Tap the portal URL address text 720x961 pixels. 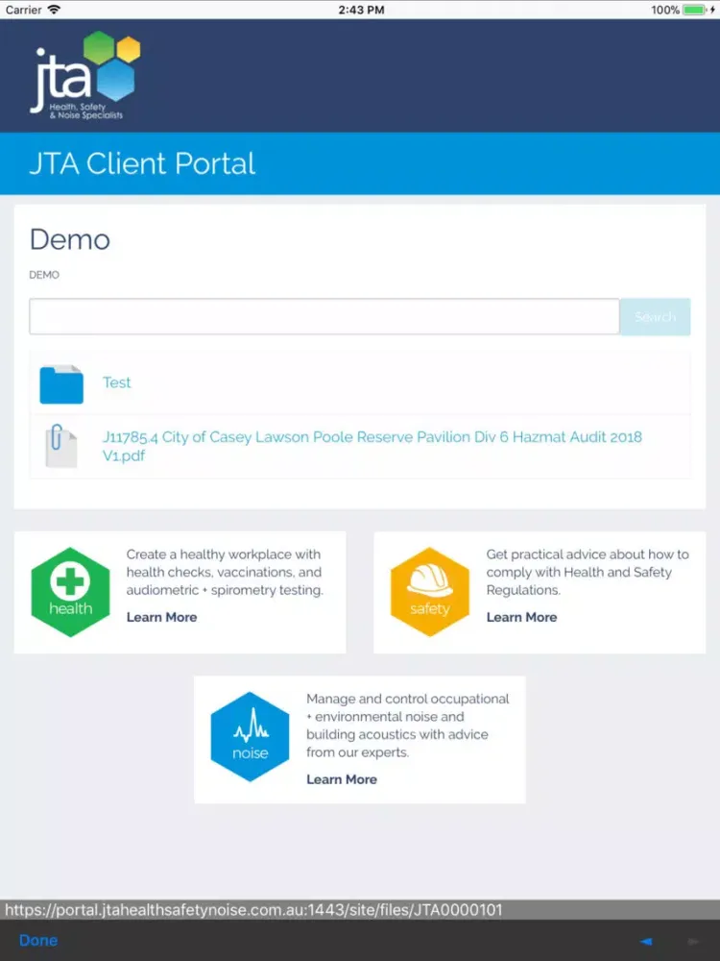coord(253,909)
